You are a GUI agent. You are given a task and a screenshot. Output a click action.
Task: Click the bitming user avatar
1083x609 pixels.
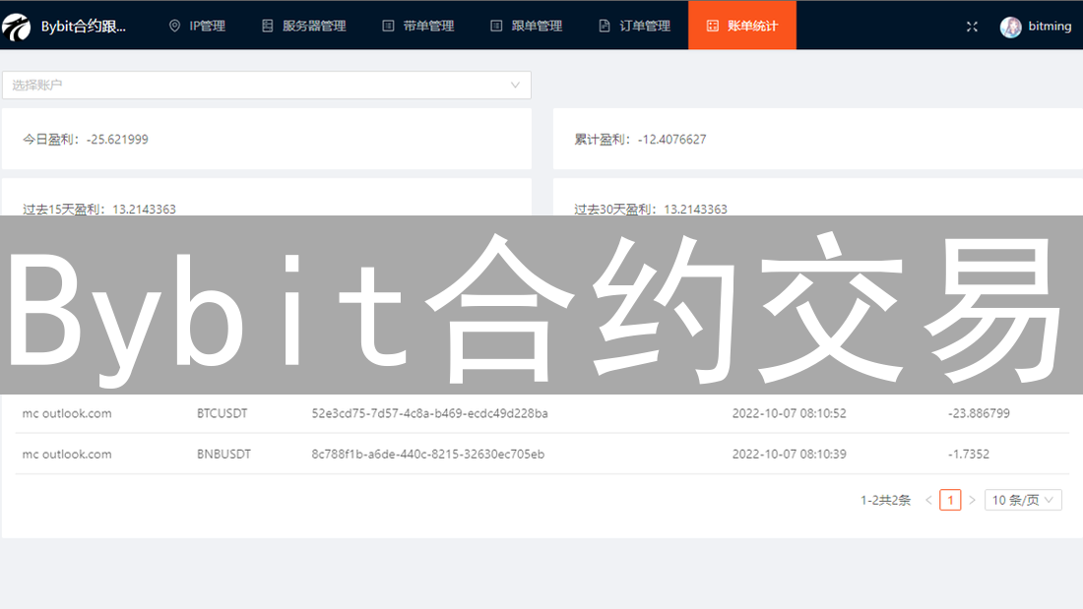pos(1010,27)
